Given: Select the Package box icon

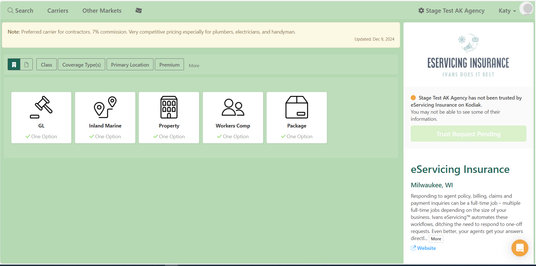Looking at the screenshot, I should tap(297, 107).
